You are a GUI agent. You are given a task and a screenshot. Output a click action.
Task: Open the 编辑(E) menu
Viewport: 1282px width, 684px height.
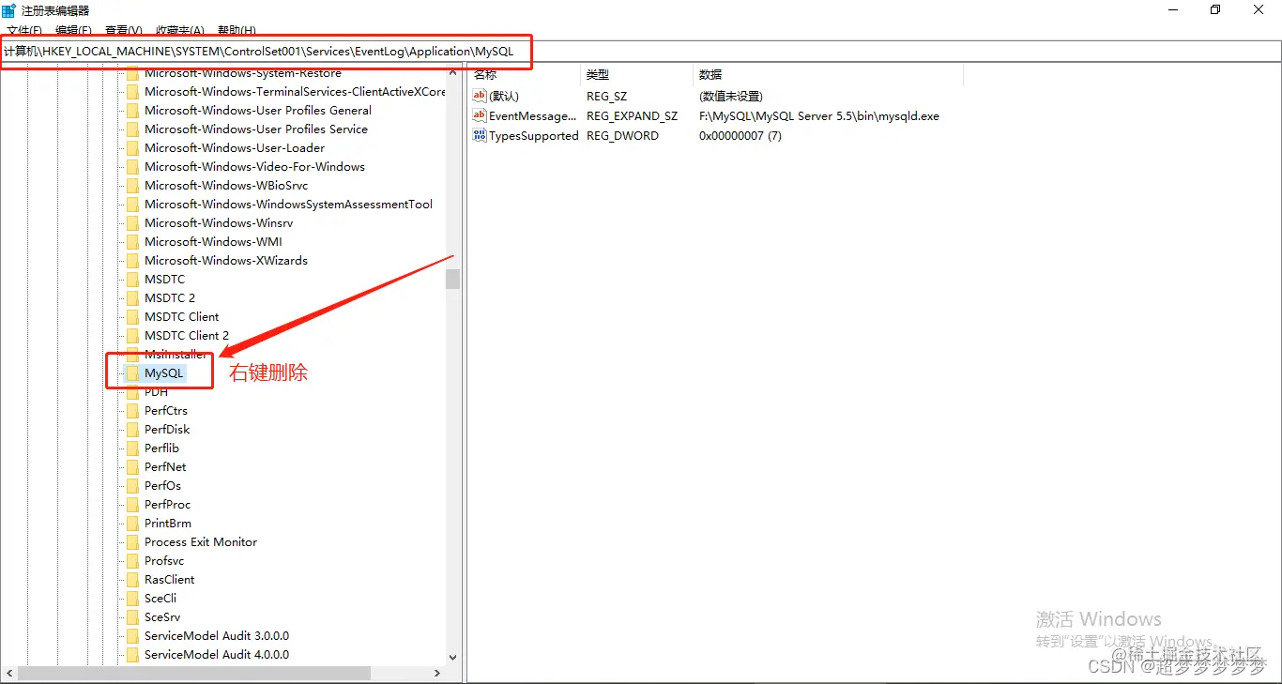click(x=73, y=31)
